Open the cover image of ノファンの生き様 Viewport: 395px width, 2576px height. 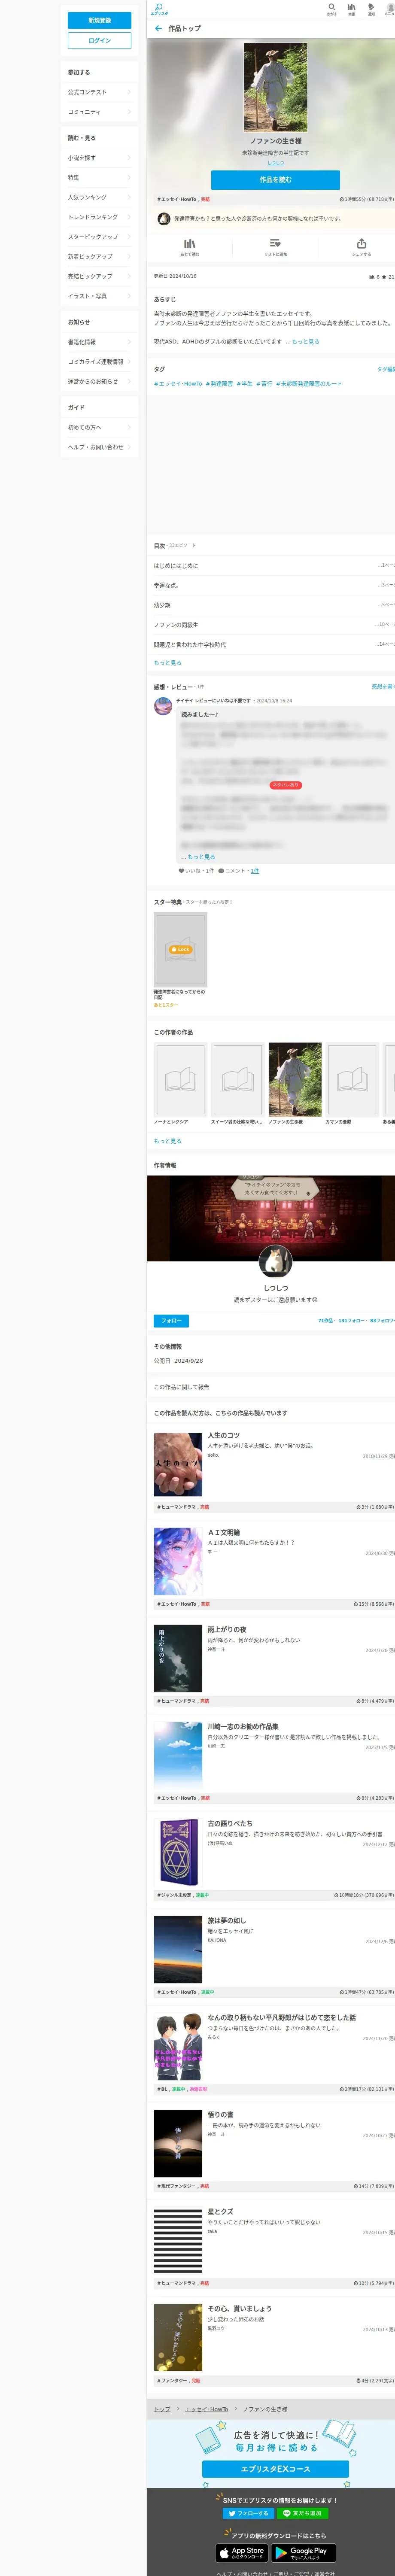[x=275, y=87]
